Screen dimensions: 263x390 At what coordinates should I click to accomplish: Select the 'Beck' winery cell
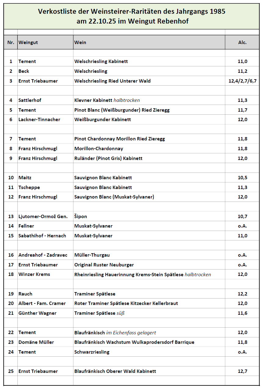[x=24, y=71]
